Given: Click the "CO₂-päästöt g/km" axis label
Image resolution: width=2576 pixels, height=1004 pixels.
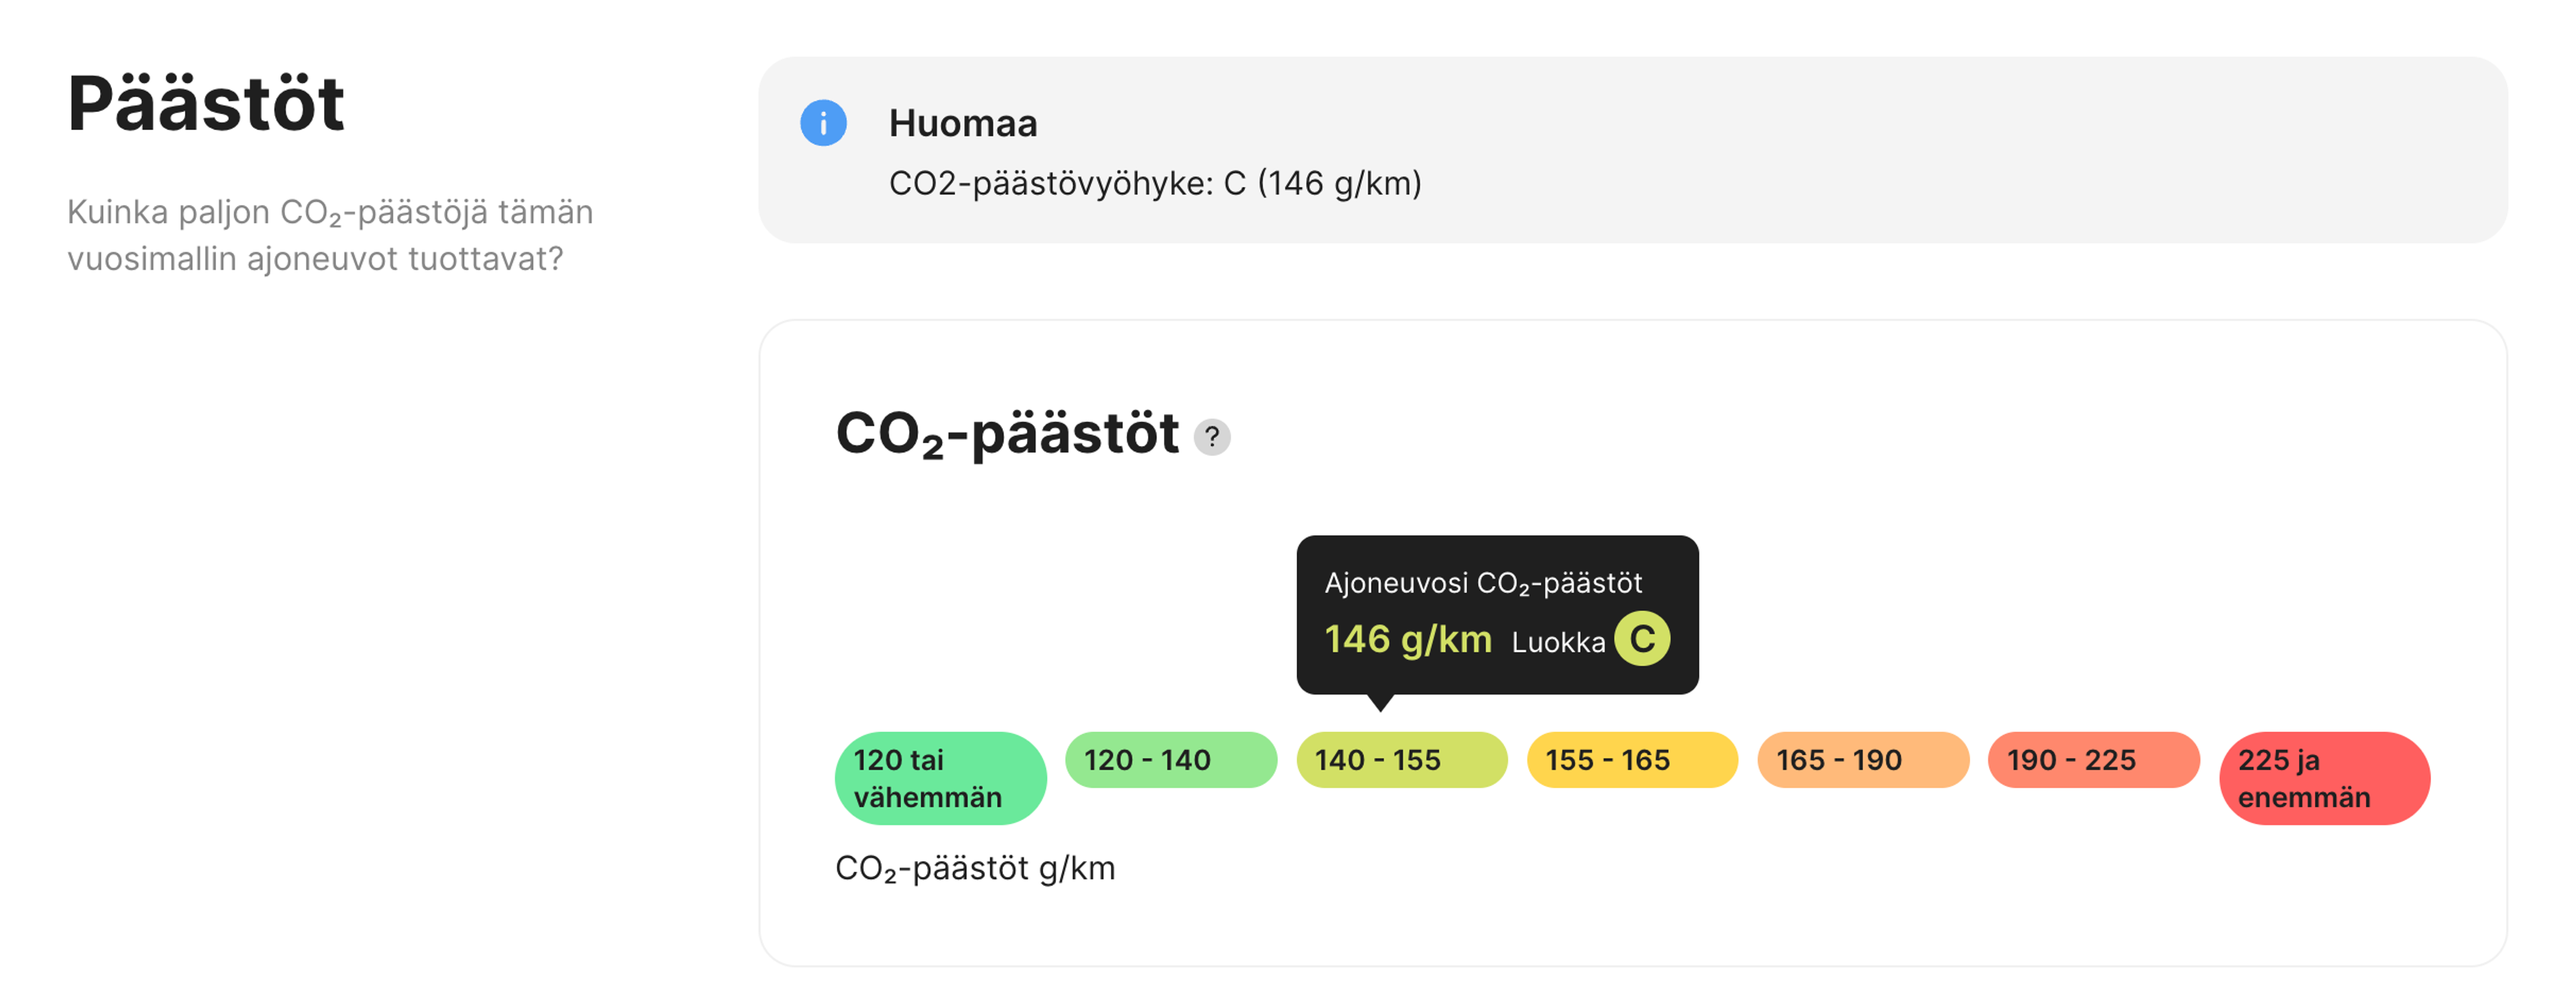Looking at the screenshot, I should pyautogui.click(x=975, y=868).
